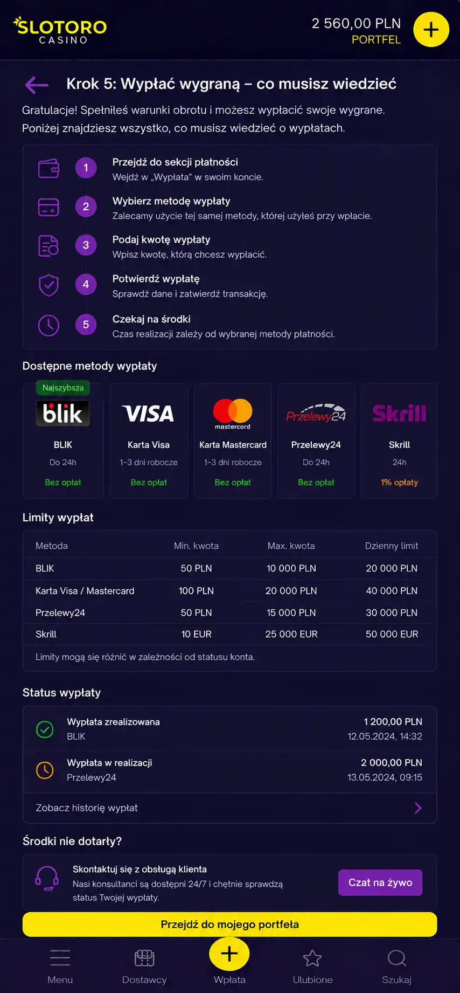Tap the yellow Wpłata deposit button at the bottom

coord(229,954)
